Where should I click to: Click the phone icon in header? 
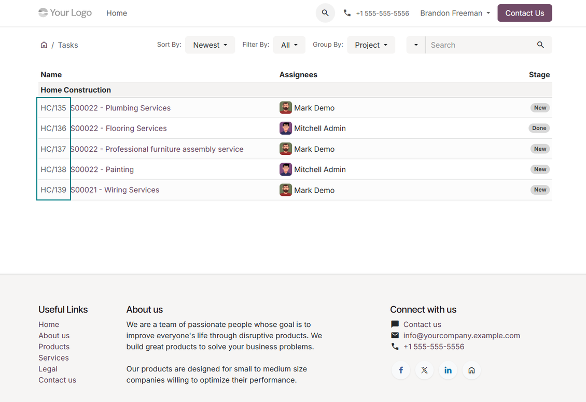(x=347, y=13)
